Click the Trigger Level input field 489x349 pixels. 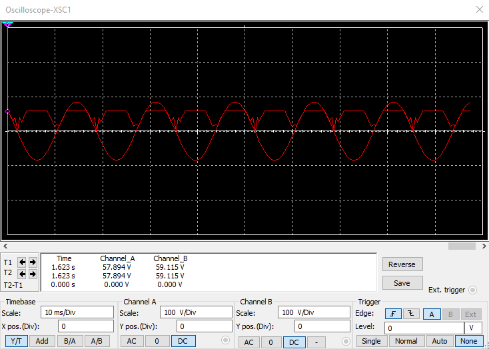[424, 328]
